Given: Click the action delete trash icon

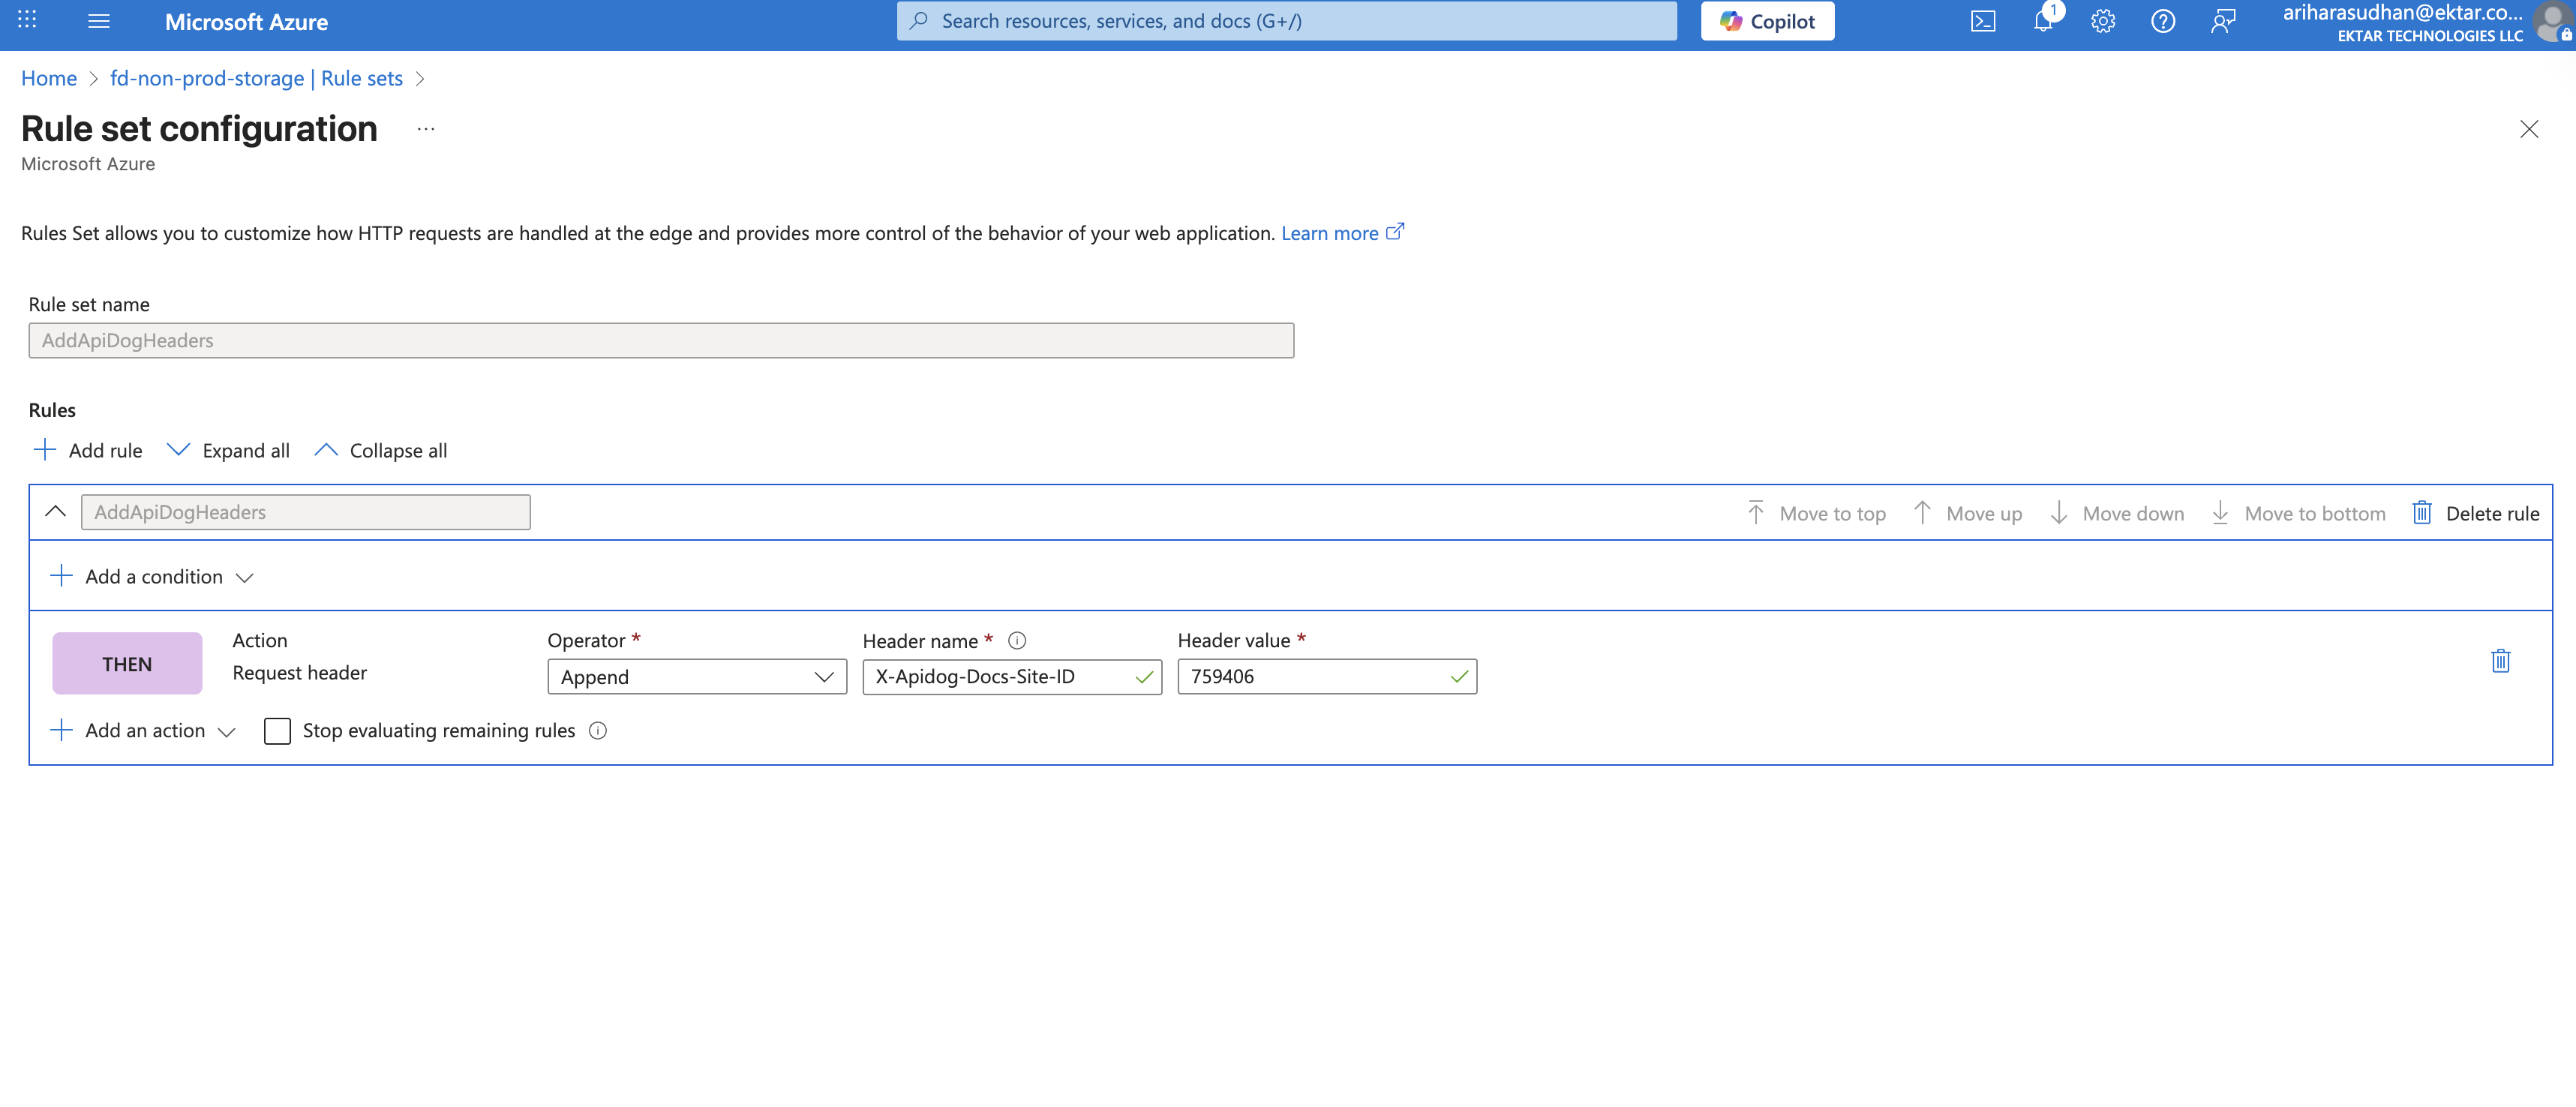Looking at the screenshot, I should (x=2500, y=661).
